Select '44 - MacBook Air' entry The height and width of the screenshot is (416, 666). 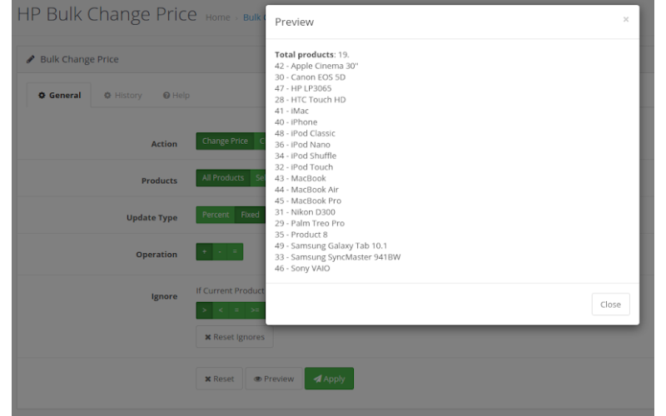(306, 190)
